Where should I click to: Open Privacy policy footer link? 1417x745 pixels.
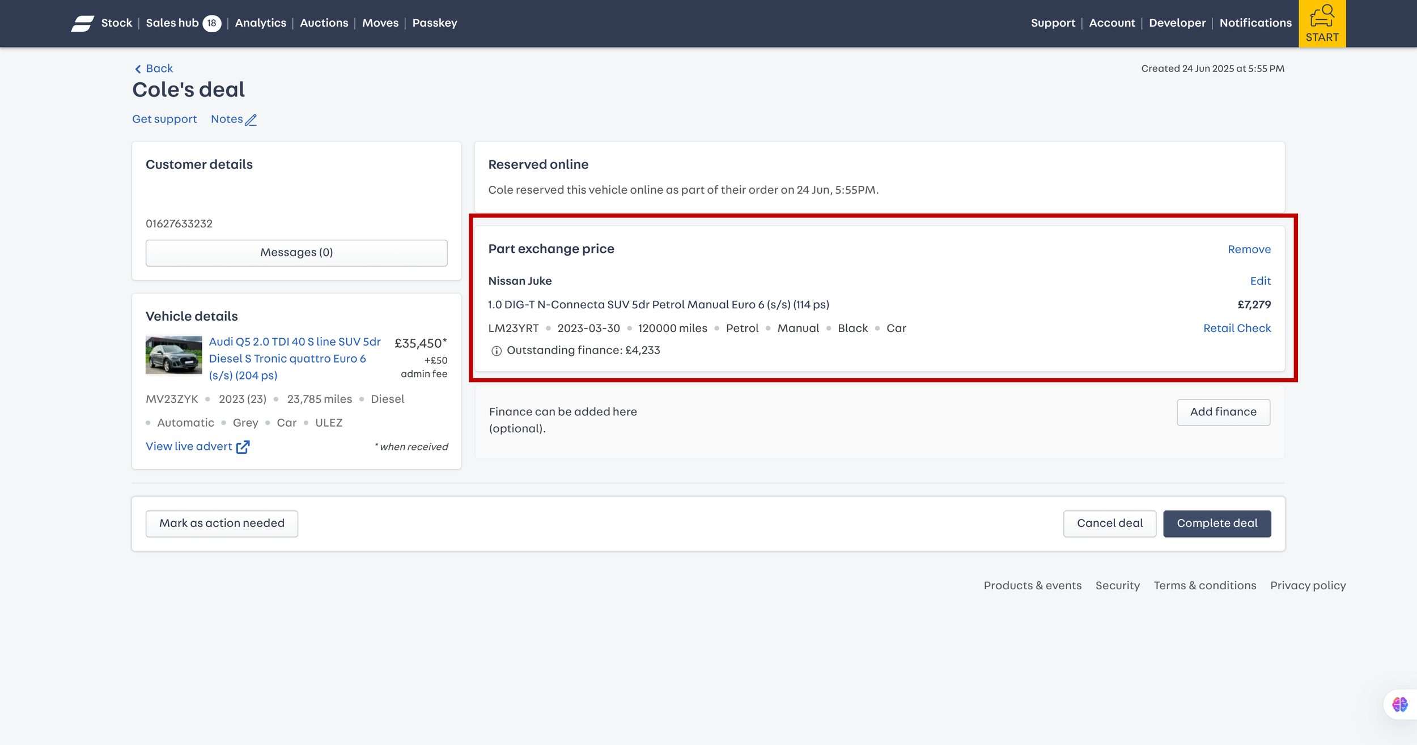click(x=1308, y=586)
